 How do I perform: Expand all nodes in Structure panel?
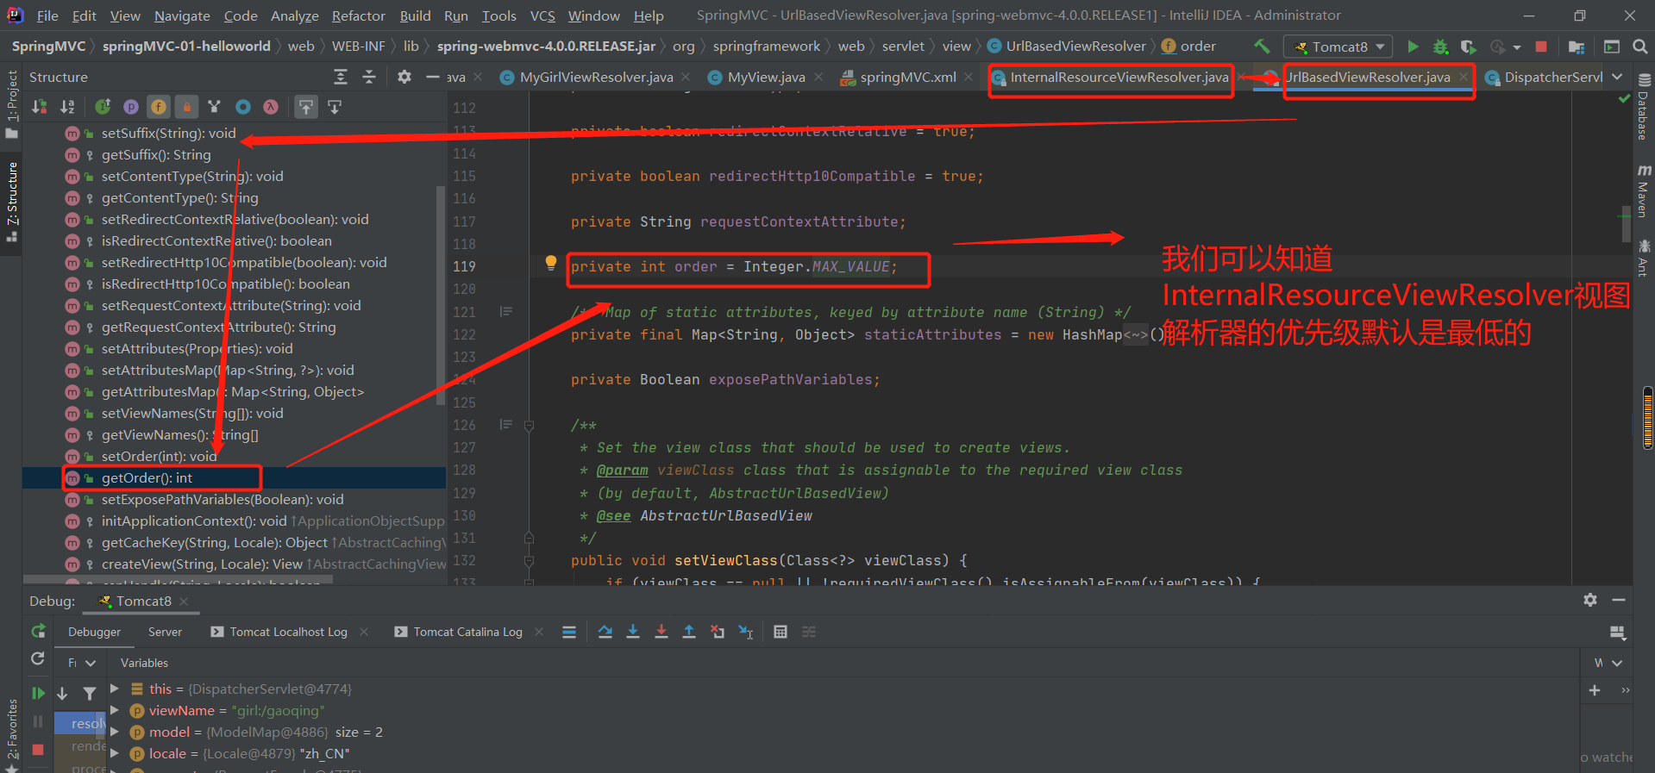pyautogui.click(x=341, y=77)
